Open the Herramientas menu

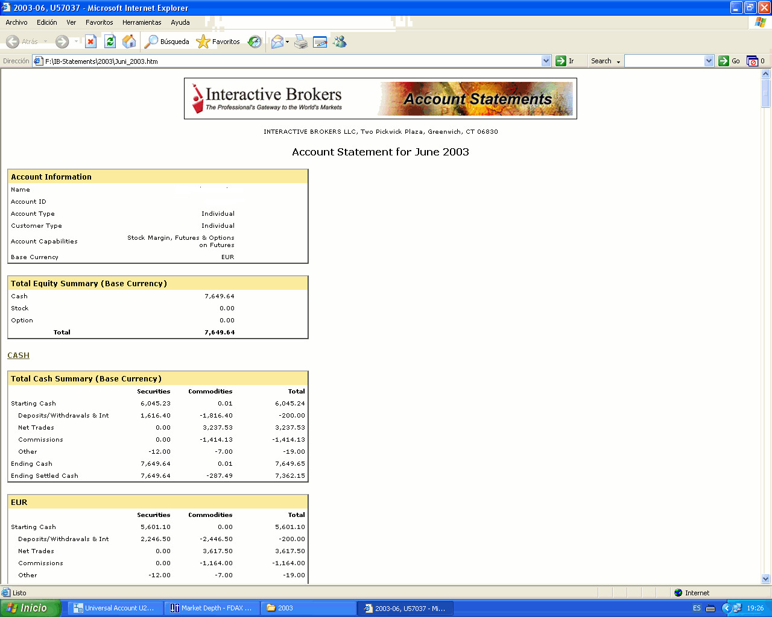tap(142, 22)
